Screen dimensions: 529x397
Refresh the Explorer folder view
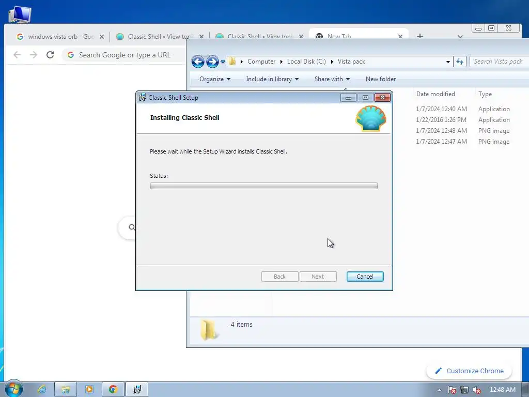(459, 62)
